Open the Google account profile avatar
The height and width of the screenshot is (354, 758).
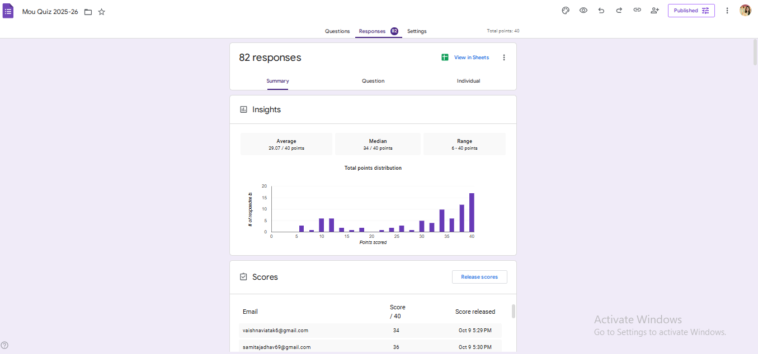(x=745, y=11)
